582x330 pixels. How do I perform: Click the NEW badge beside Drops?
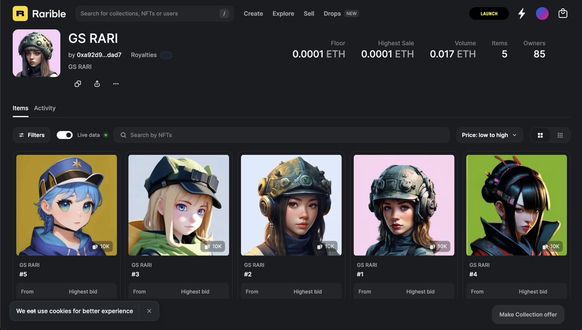pos(352,14)
